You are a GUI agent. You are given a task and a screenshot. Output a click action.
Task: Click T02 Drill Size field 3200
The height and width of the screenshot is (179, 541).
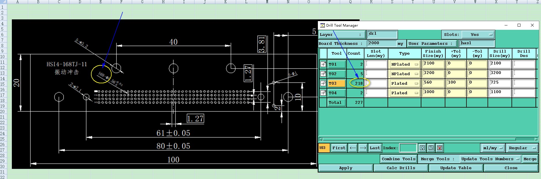point(500,74)
